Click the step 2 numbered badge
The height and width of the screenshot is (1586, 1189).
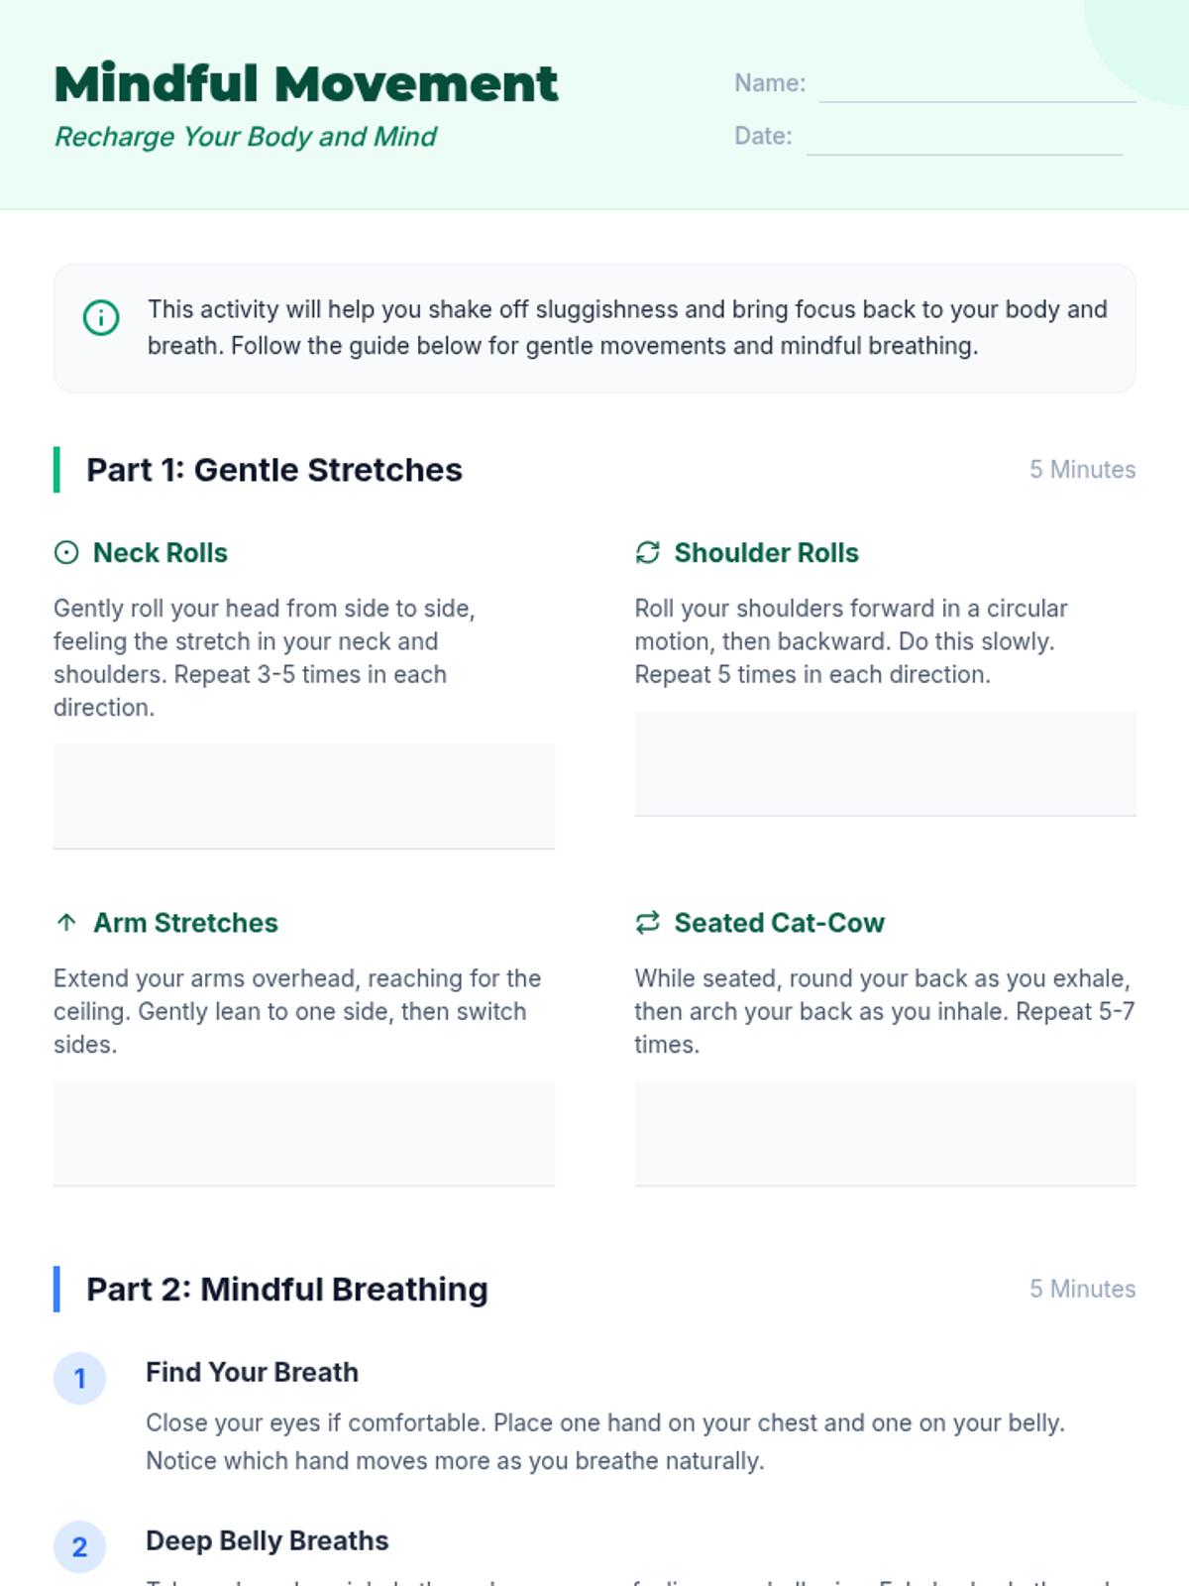[79, 1547]
